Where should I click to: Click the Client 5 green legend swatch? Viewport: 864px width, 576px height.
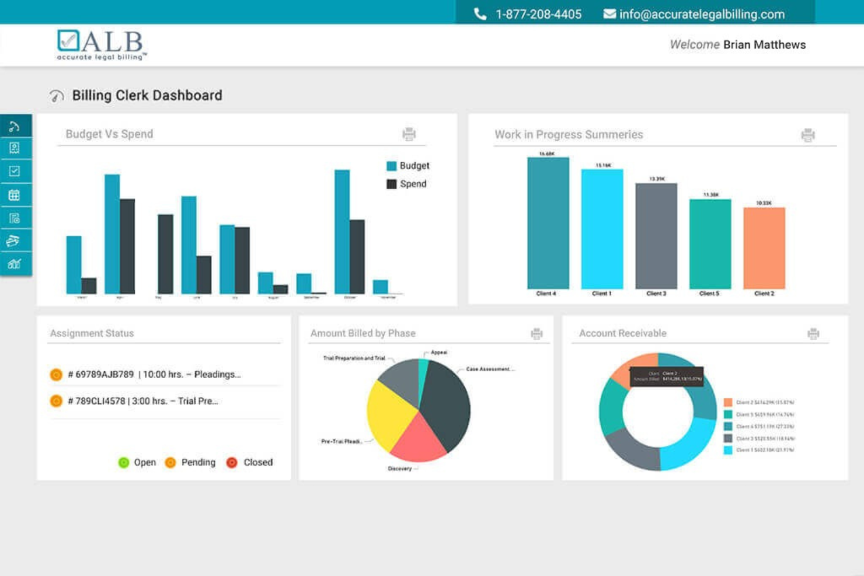728,414
